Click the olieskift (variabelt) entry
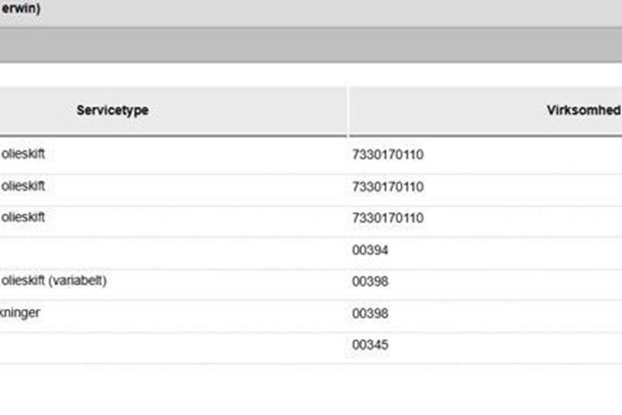The image size is (622, 415). [54, 281]
